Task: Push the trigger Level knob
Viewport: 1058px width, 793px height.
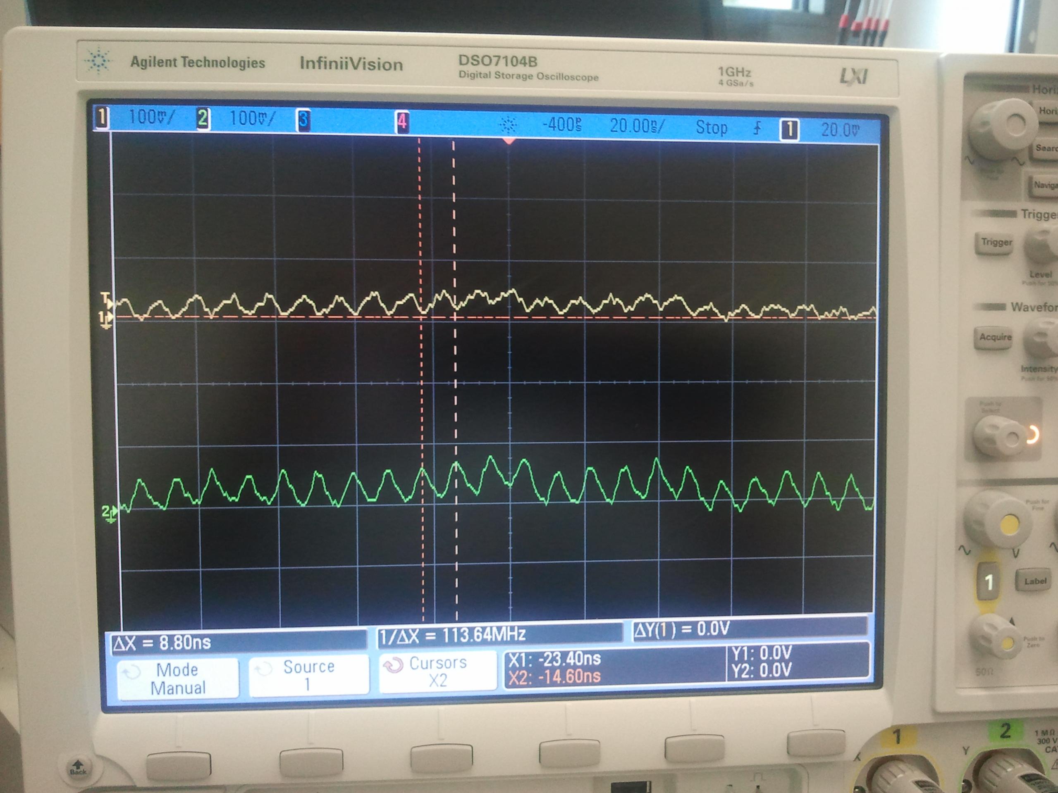Action: [1043, 245]
